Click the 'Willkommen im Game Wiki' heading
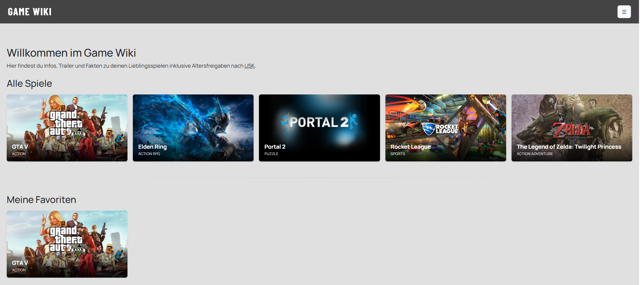 click(x=71, y=53)
